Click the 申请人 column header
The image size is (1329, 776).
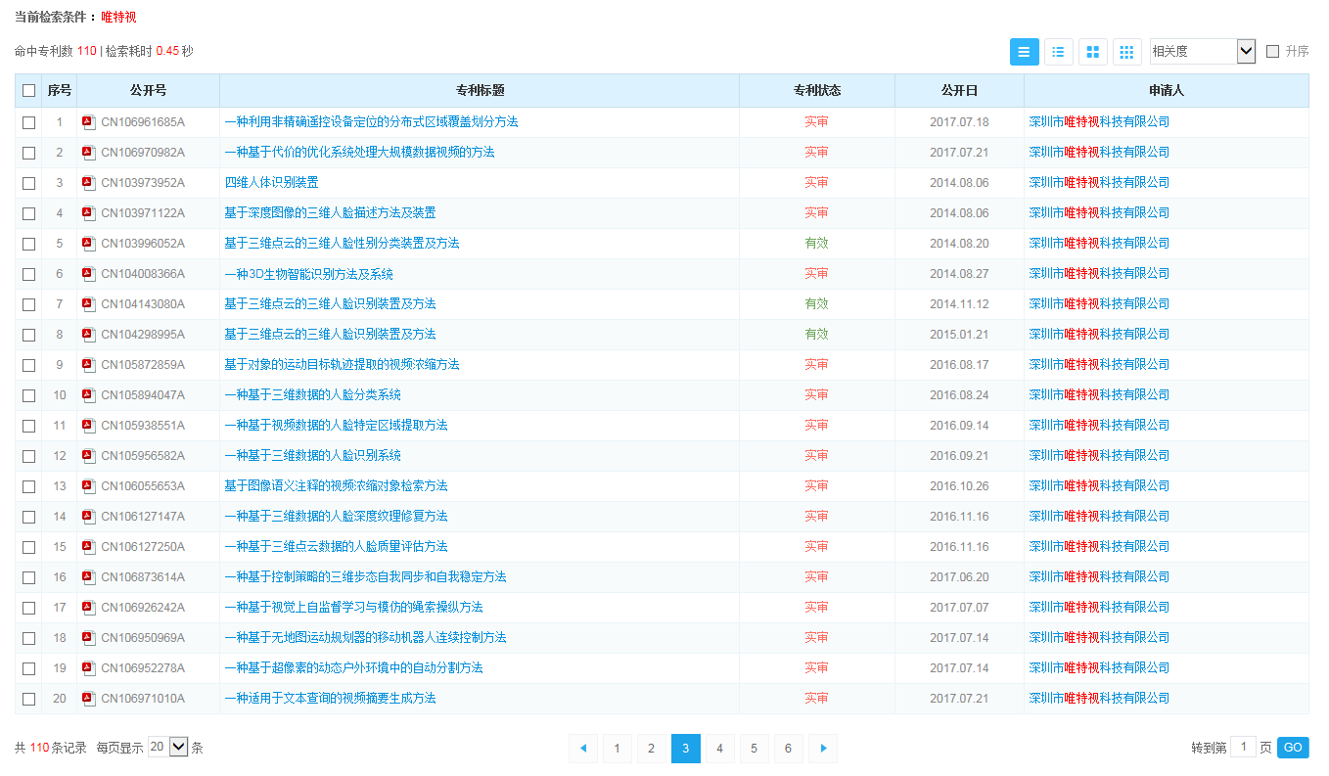pos(1167,91)
